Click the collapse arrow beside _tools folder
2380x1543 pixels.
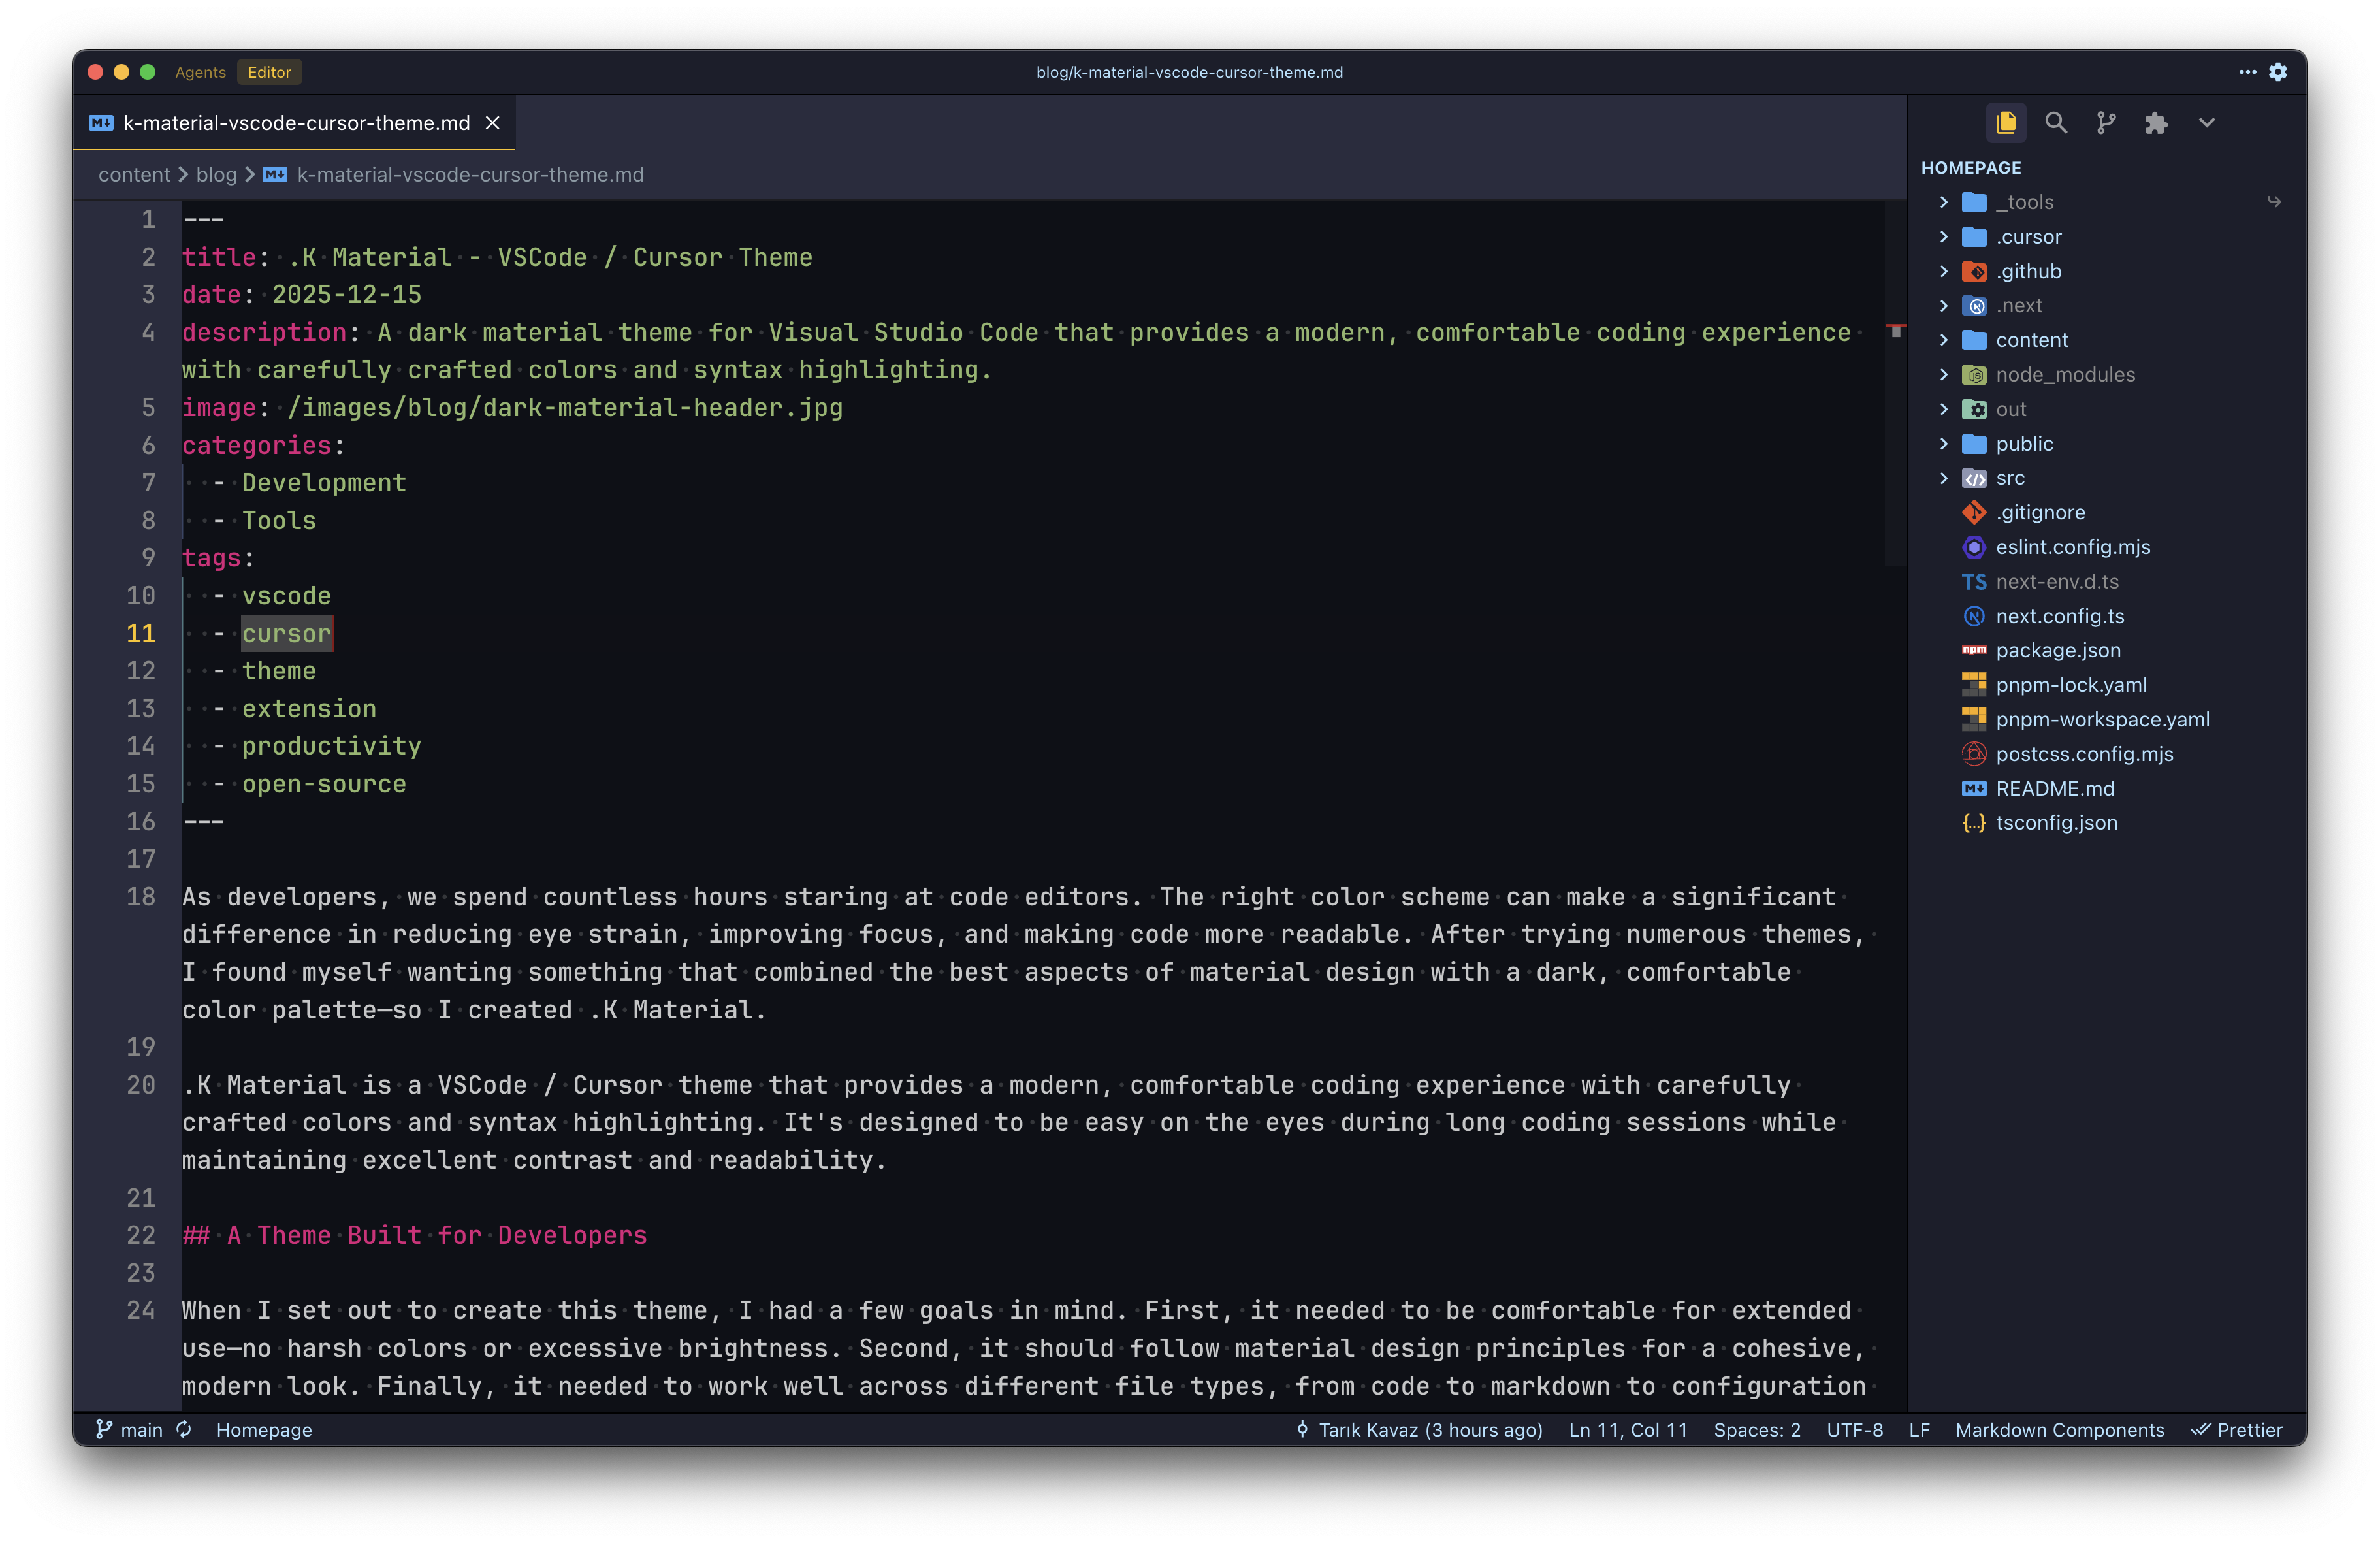1943,202
